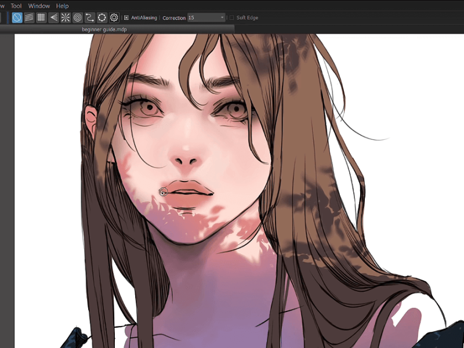Select the Ellipse snap guide

click(x=102, y=17)
